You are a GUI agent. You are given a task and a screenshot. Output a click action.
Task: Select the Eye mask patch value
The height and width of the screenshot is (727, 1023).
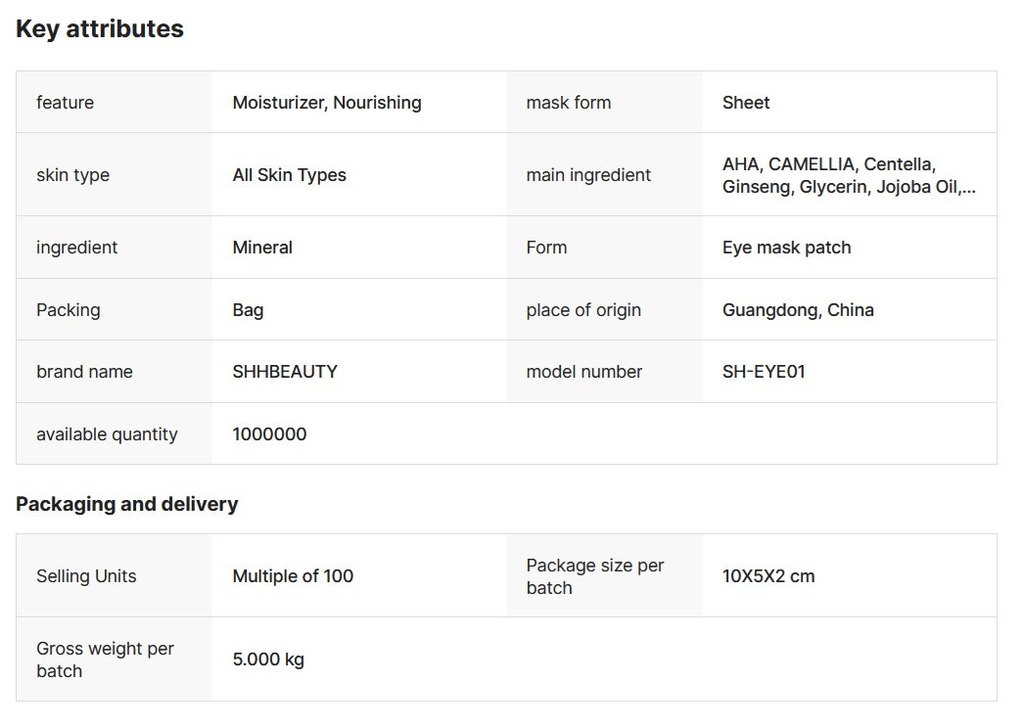(786, 248)
